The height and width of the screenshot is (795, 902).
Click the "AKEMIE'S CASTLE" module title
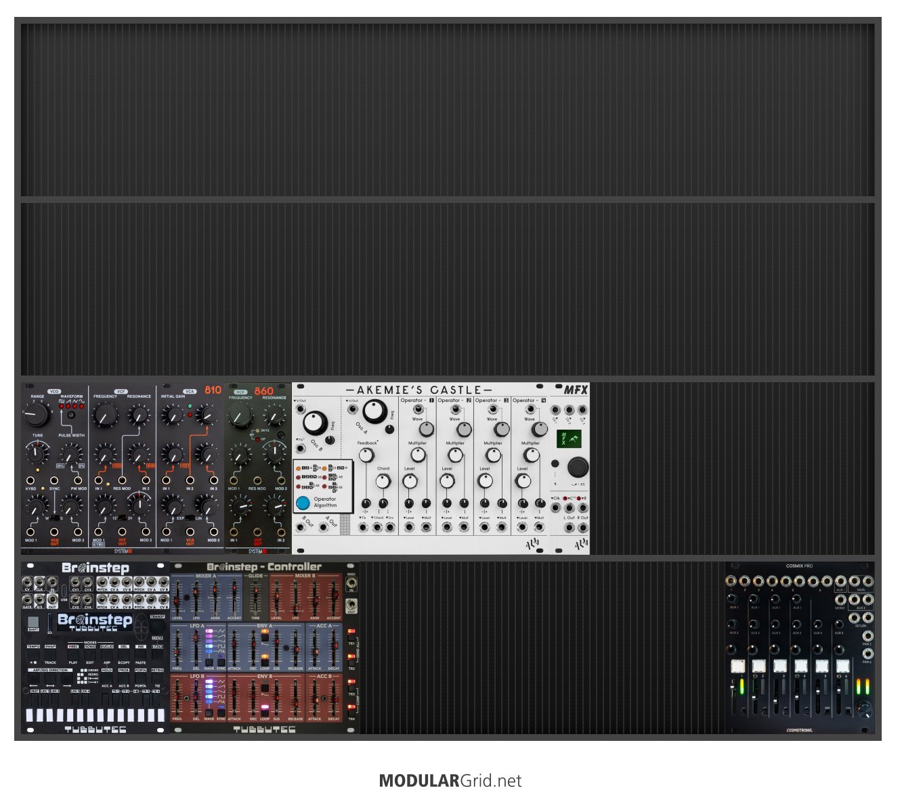420,390
